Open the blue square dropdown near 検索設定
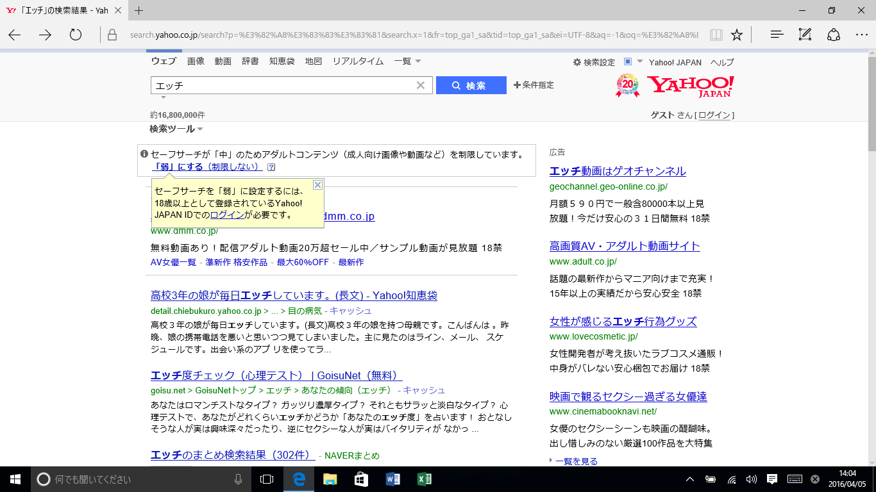Image resolution: width=876 pixels, height=492 pixels. [633, 61]
